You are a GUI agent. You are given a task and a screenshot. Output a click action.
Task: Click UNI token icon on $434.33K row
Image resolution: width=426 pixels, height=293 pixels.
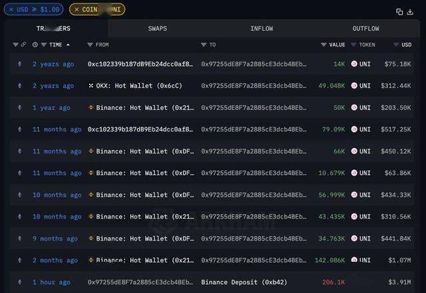[x=354, y=195]
